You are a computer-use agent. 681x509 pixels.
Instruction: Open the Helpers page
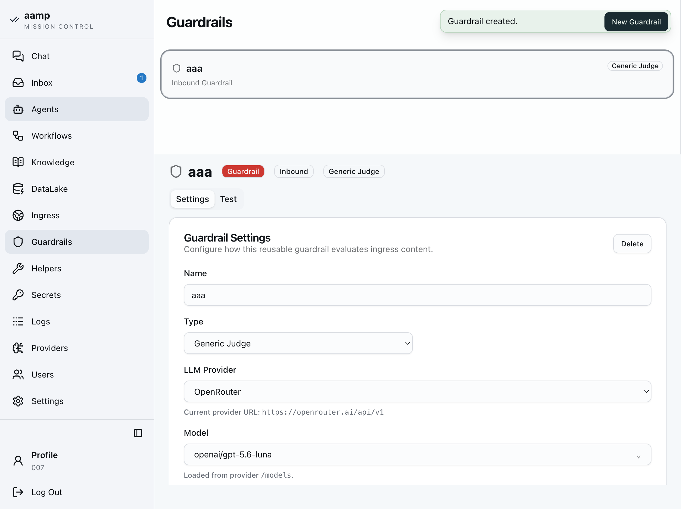(x=77, y=268)
